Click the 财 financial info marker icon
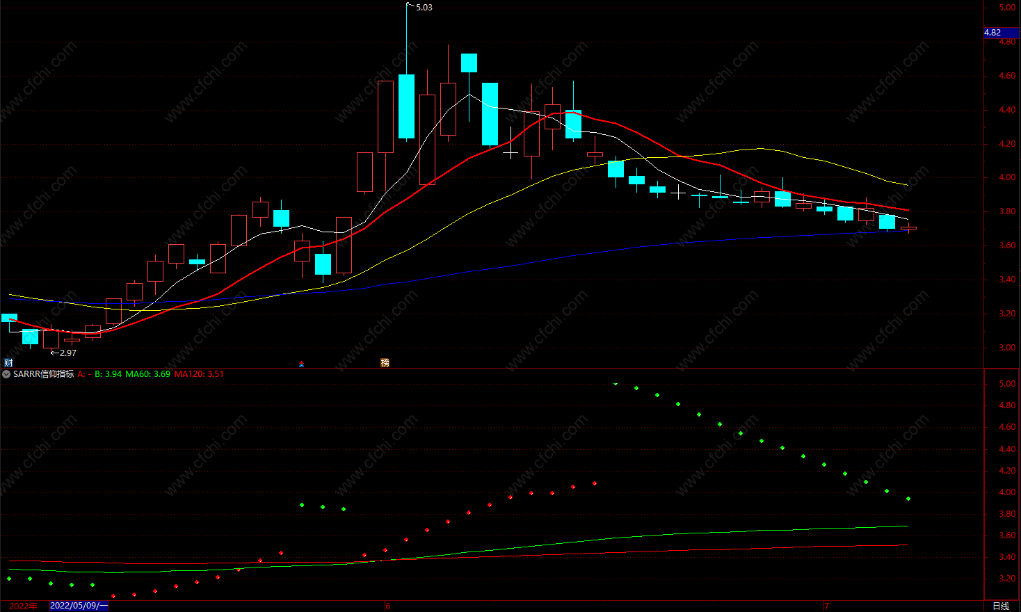The width and height of the screenshot is (1021, 612). [x=8, y=363]
